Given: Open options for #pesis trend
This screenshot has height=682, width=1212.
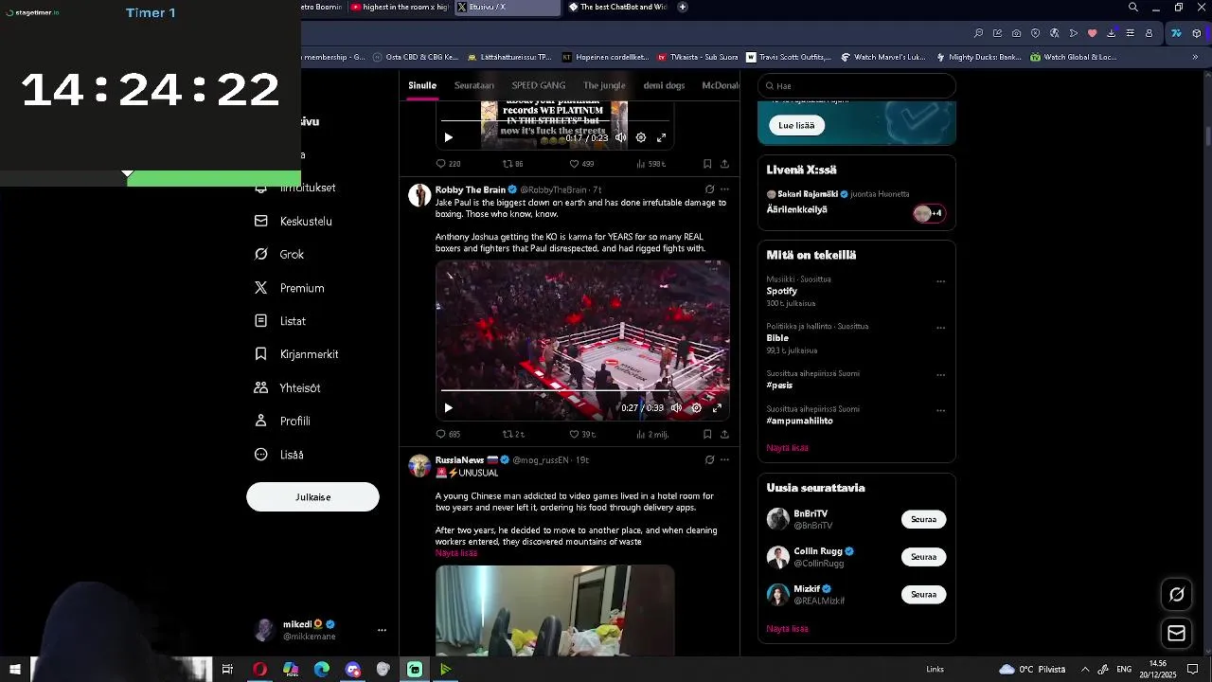Looking at the screenshot, I should pos(940,375).
